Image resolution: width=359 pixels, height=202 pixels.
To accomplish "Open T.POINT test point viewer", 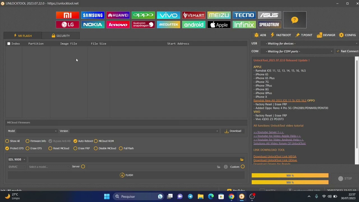I will (303, 35).
